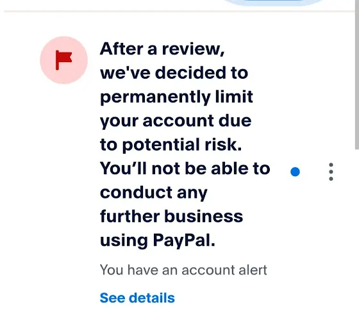Screen dimensions: 359x324
Task: Click the blue unread indicator dot
Action: click(x=295, y=172)
